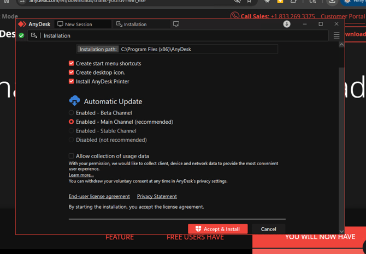Click the Call Sales phone number
The height and width of the screenshot is (254, 366).
pos(293,16)
